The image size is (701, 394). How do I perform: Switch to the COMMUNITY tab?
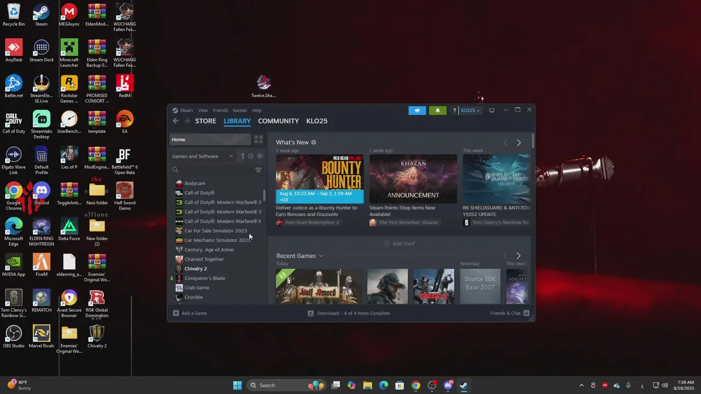(278, 121)
